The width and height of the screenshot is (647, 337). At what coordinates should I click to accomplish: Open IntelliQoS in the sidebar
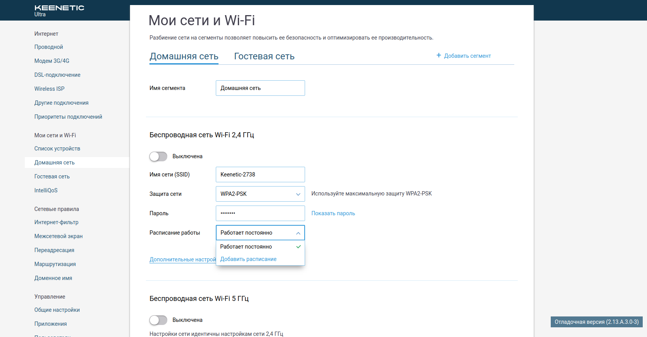(46, 190)
